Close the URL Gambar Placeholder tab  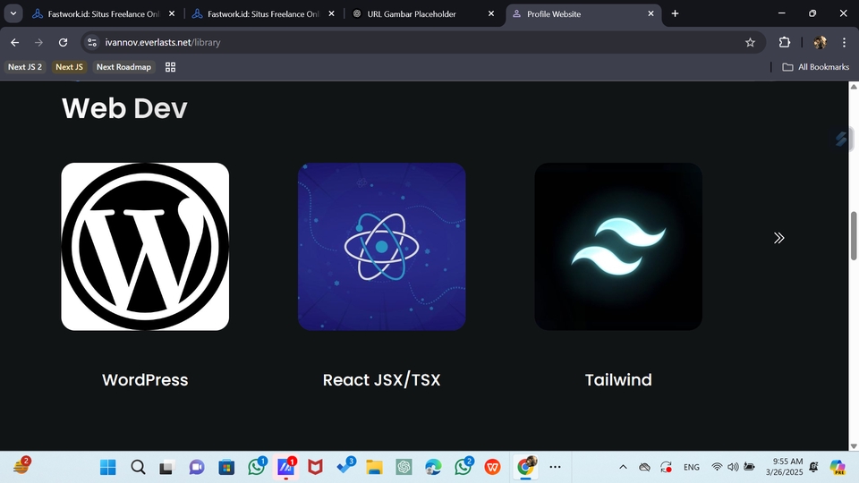click(491, 13)
